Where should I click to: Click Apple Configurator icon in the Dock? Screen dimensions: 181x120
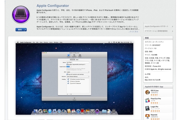point(97,111)
